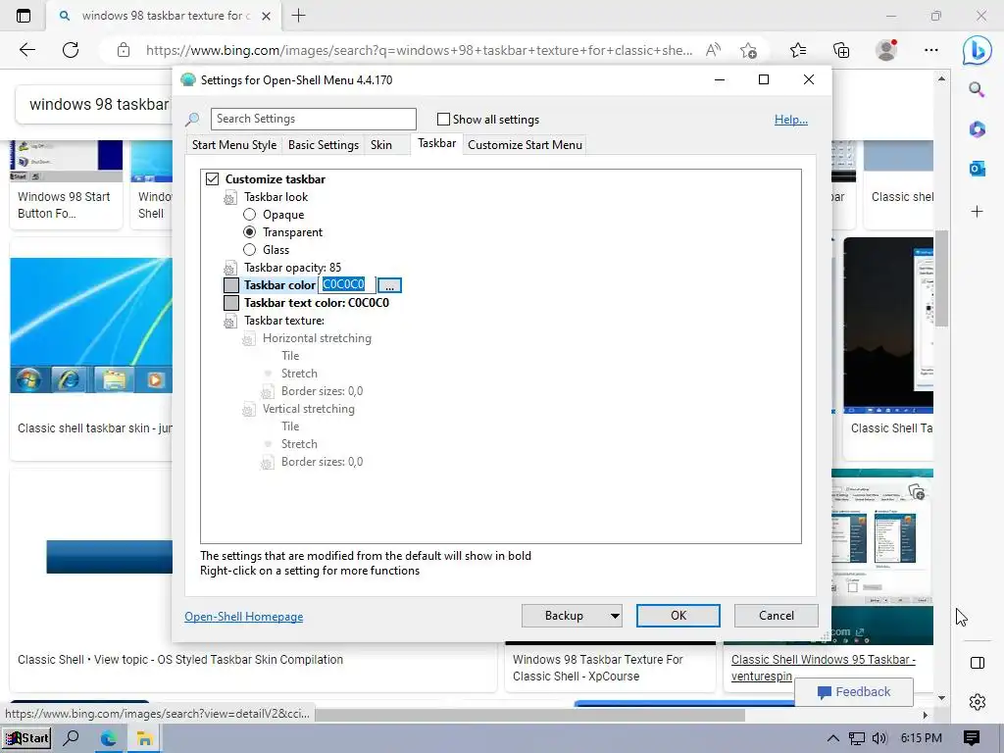Refresh the Bing page
The width and height of the screenshot is (1004, 753).
[x=71, y=50]
